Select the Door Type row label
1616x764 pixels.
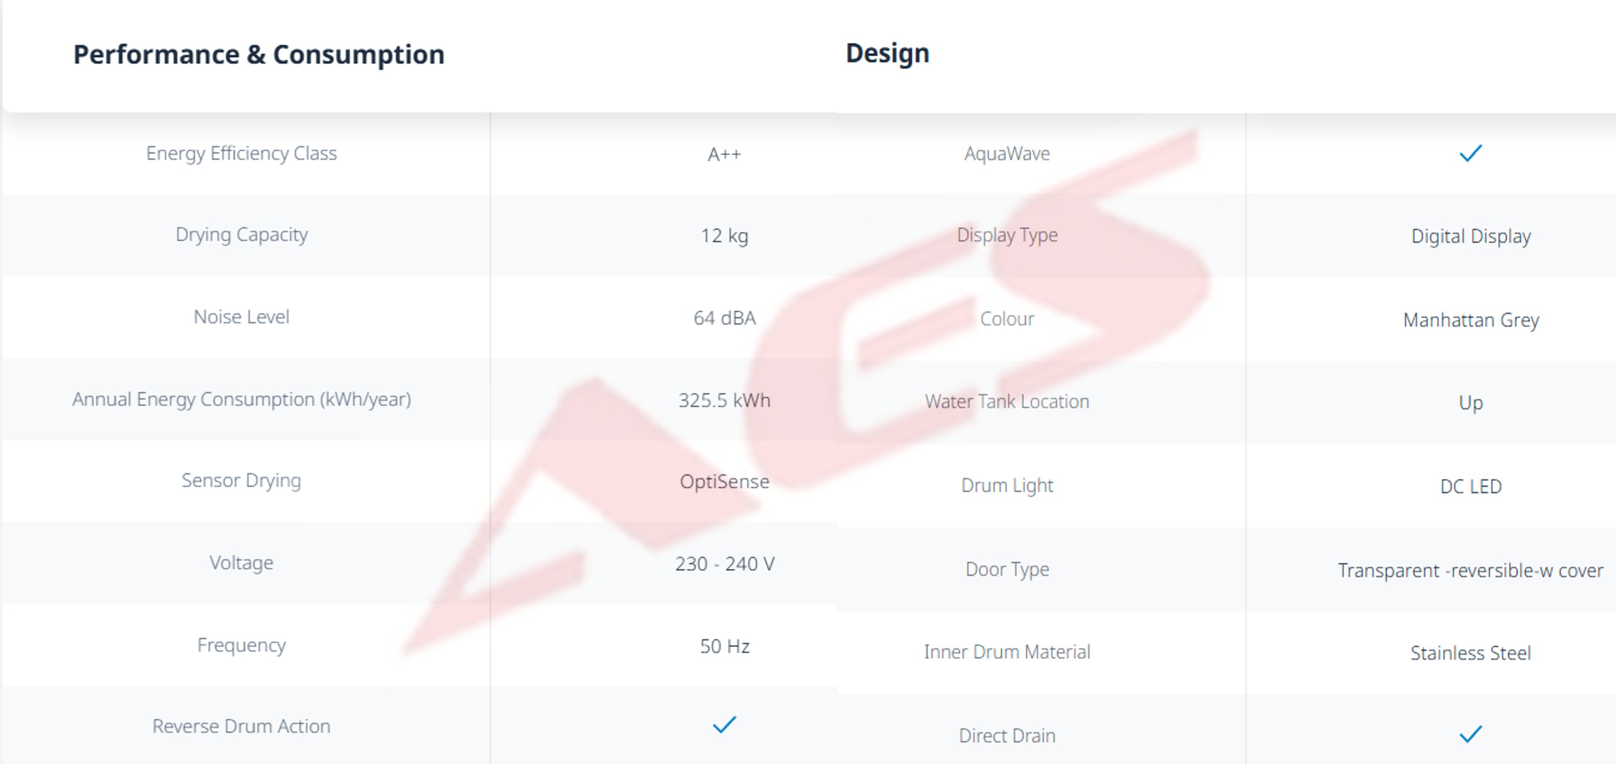pos(1007,569)
